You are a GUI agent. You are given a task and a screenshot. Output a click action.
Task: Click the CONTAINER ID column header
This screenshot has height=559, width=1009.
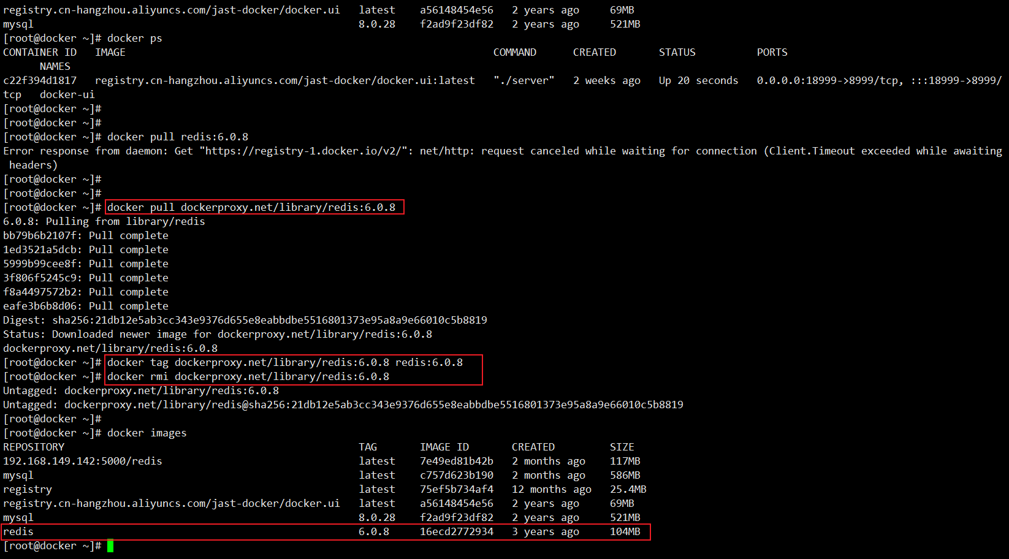(40, 52)
